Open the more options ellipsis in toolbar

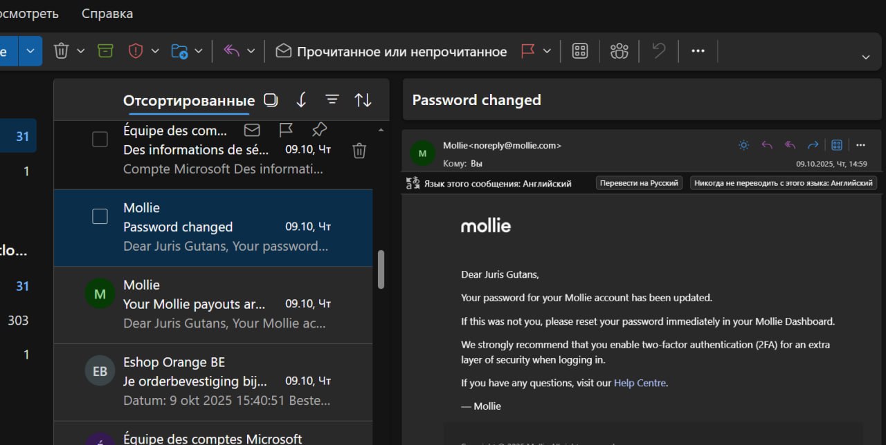698,51
